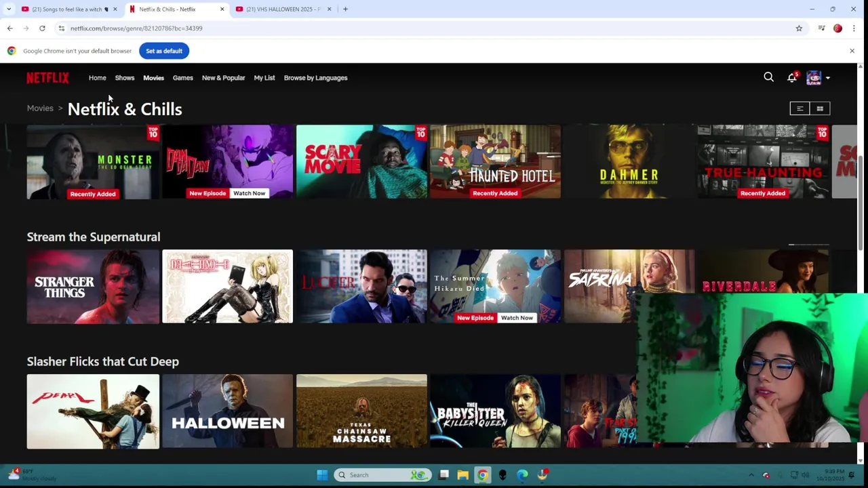The height and width of the screenshot is (488, 868).
Task: Open the Dan Da Dan thumbnail
Action: click(x=227, y=162)
